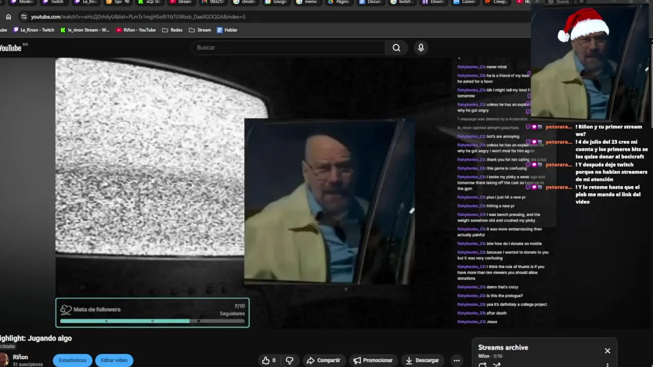Toggle shuffle on the Streams archive playlist
653x367 pixels.
497,364
